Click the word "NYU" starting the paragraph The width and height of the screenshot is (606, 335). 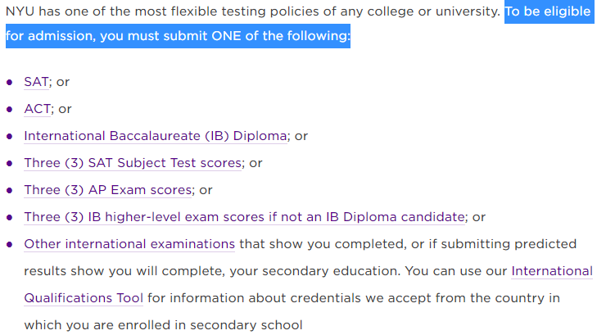pos(20,12)
